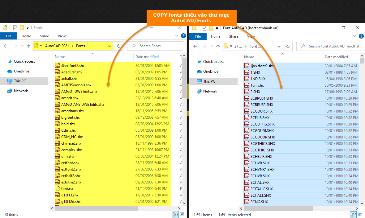
Task: Expand ribbon chevron in Font AutoCAD window
Action: point(354,36)
